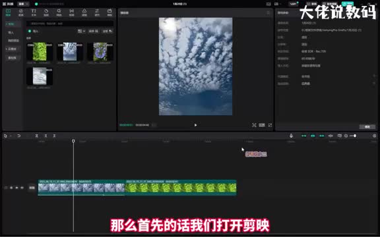The image size is (380, 237).
Task: Click the media search field
Action: (70, 24)
